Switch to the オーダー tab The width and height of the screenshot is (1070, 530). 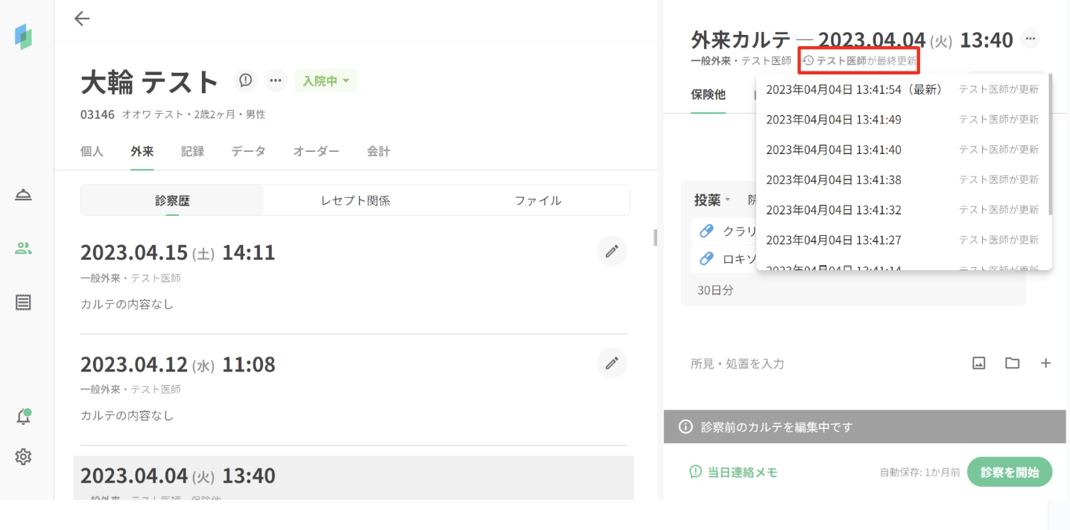click(x=316, y=151)
